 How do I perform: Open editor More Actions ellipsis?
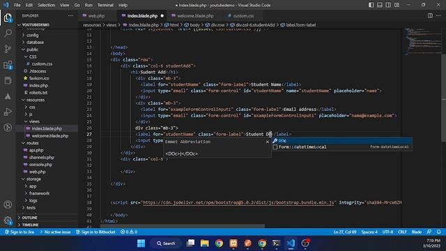click(438, 15)
